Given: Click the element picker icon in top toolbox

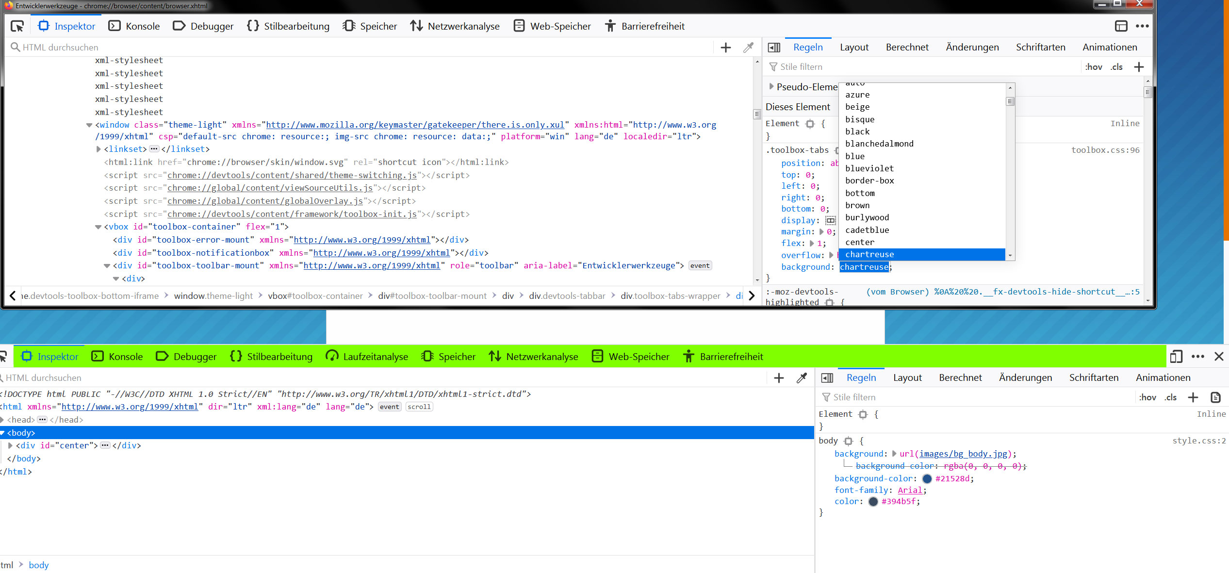Looking at the screenshot, I should click(17, 26).
